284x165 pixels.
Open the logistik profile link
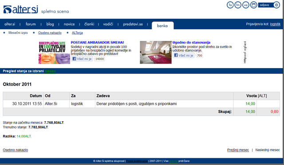(275, 24)
